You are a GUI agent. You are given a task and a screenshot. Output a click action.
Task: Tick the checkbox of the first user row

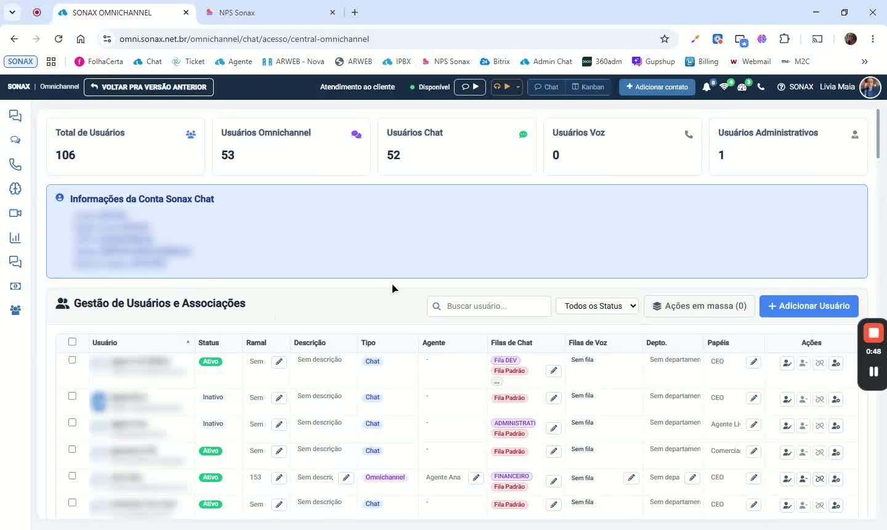pyautogui.click(x=72, y=360)
